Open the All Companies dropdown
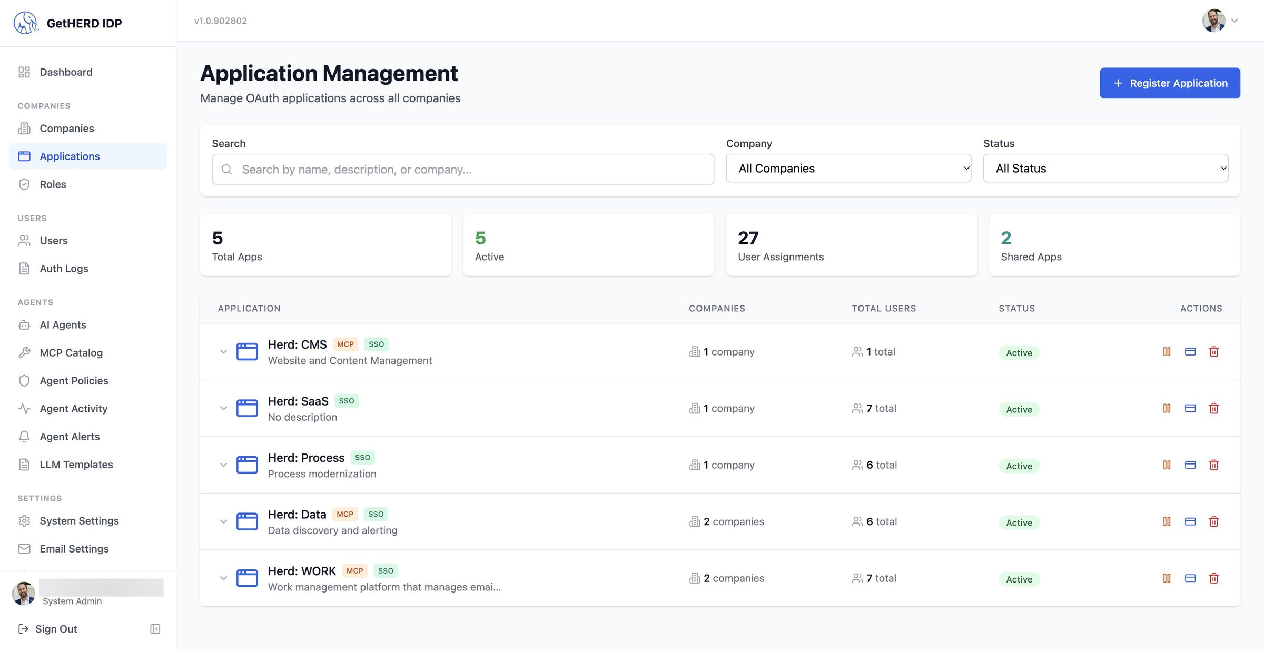The height and width of the screenshot is (651, 1264). coord(848,168)
